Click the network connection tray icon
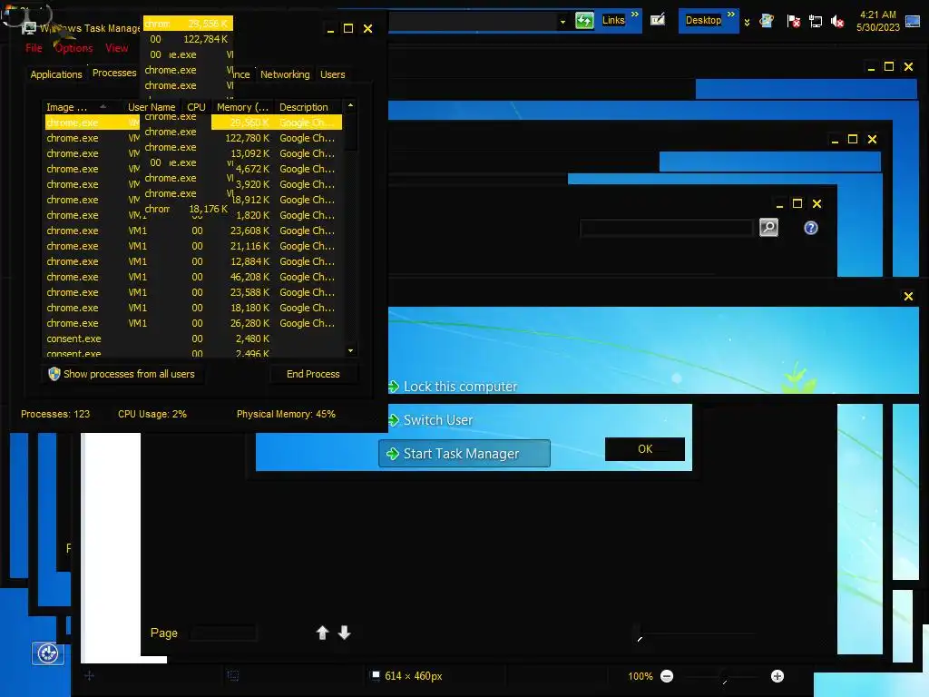The height and width of the screenshot is (697, 929). pos(816,22)
